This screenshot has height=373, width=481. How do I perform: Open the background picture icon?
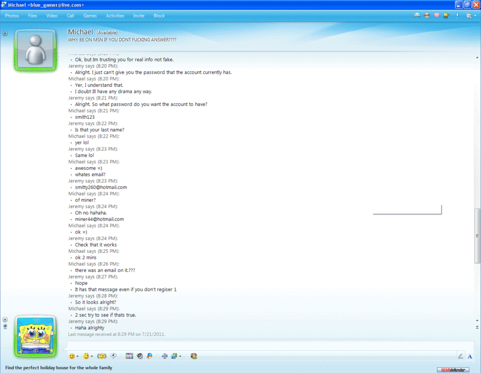(x=174, y=356)
